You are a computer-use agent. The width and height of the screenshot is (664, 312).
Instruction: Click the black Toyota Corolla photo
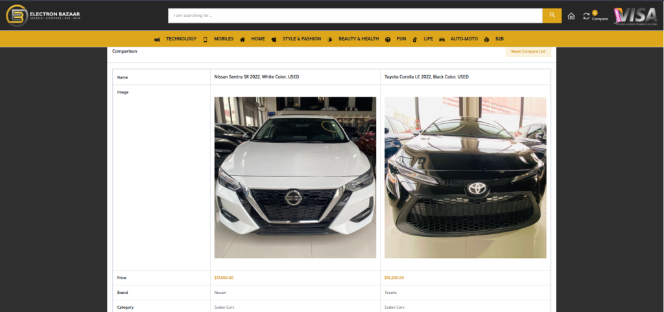465,177
